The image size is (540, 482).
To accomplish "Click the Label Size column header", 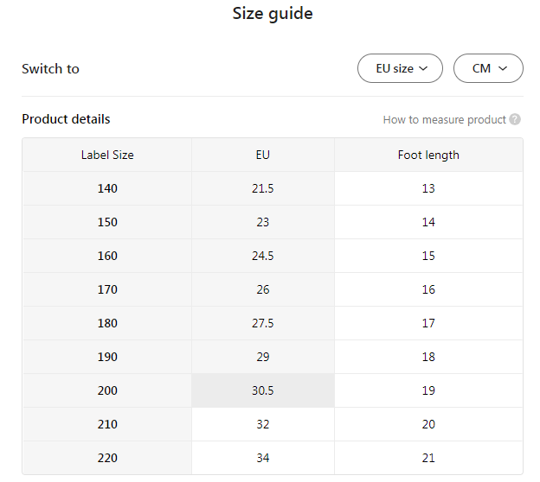I will 107,155.
